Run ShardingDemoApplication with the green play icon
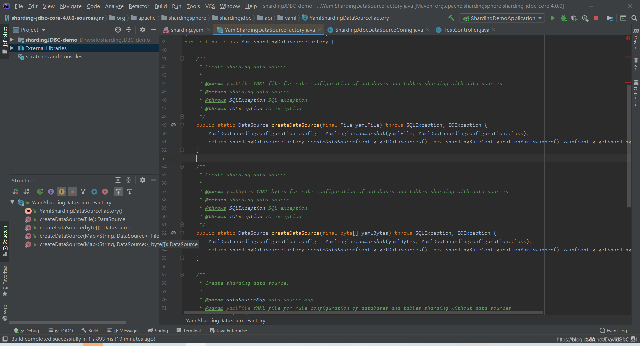The width and height of the screenshot is (640, 346). 553,18
